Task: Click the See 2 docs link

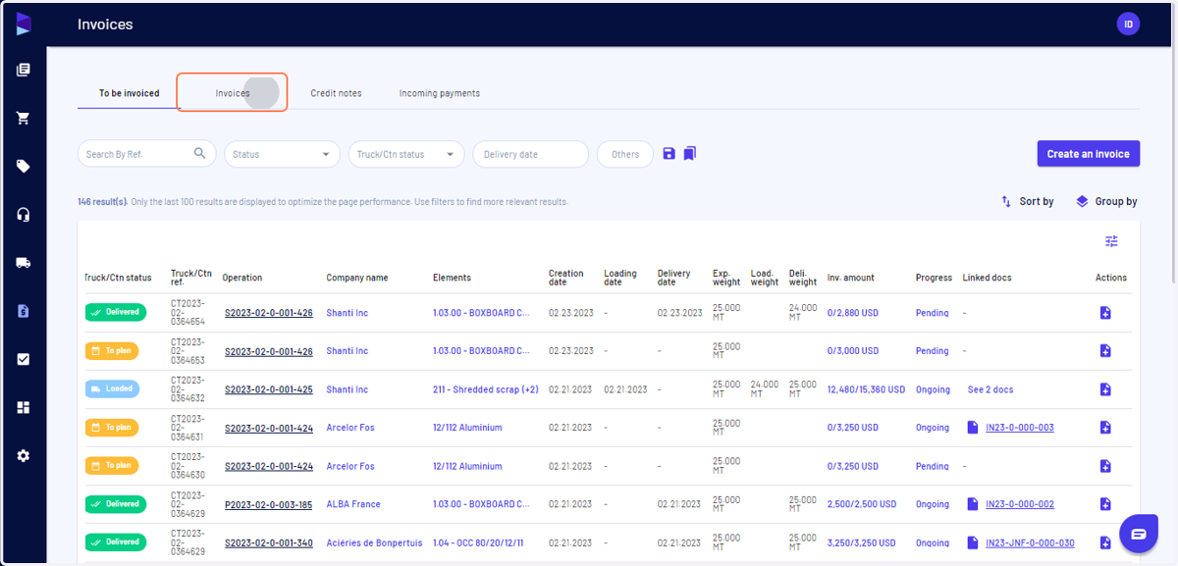Action: [x=991, y=389]
